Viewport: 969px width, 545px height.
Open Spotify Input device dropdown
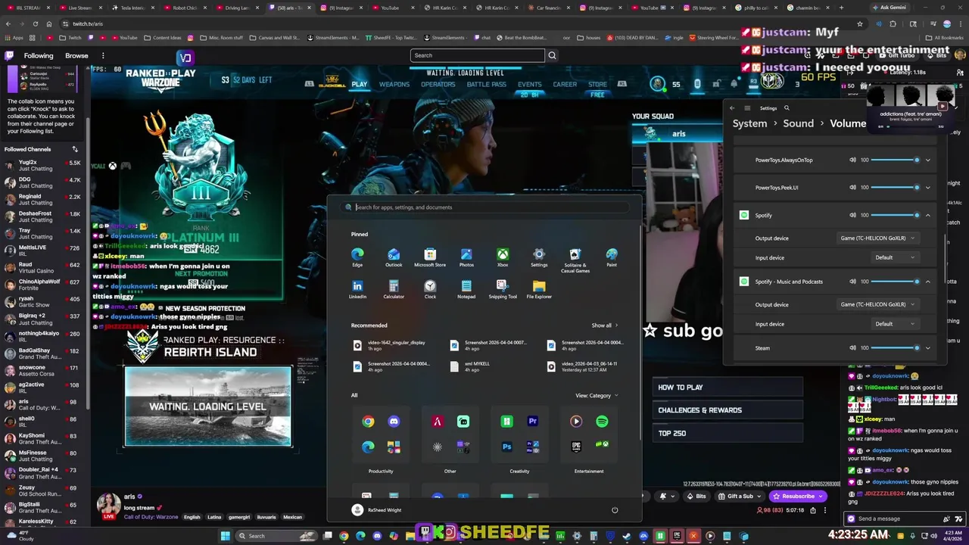(x=895, y=257)
